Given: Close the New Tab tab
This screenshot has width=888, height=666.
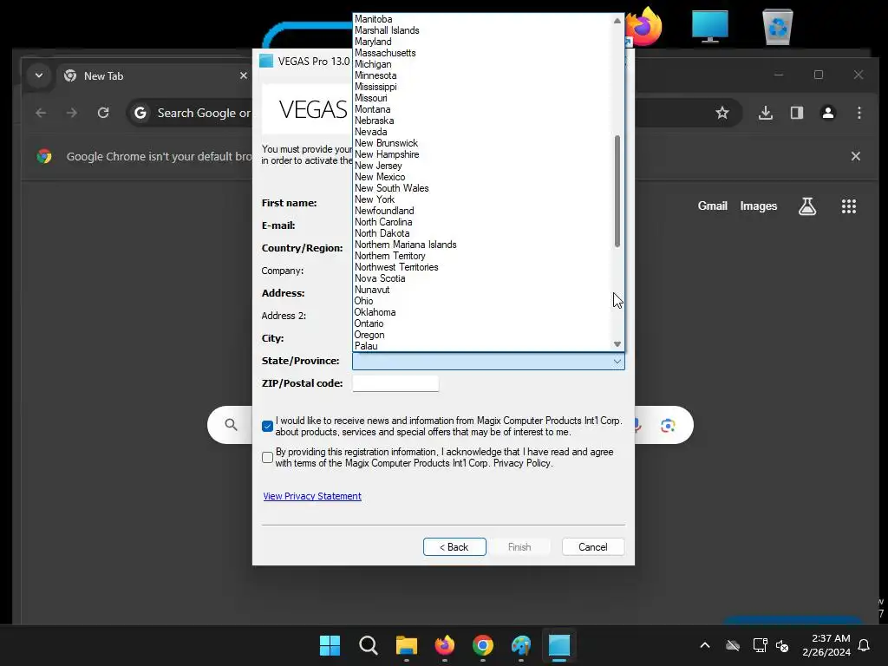Looking at the screenshot, I should 244,75.
